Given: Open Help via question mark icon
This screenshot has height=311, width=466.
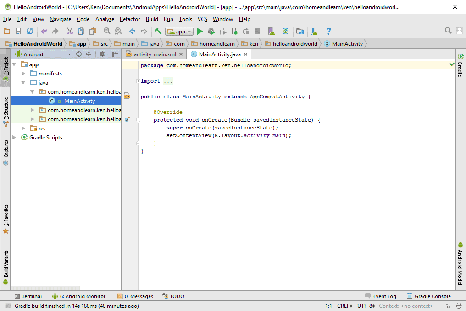Looking at the screenshot, I should point(328,32).
